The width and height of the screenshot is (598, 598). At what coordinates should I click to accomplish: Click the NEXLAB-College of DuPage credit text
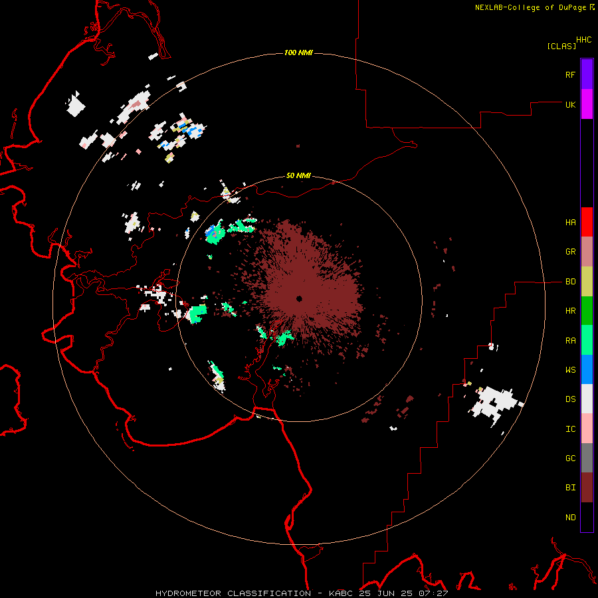tap(530, 7)
